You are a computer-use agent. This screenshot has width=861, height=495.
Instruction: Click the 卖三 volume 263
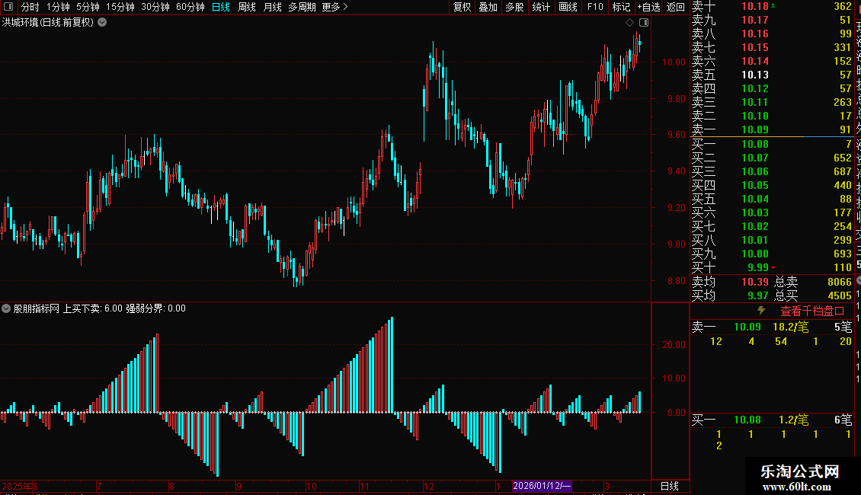842,102
